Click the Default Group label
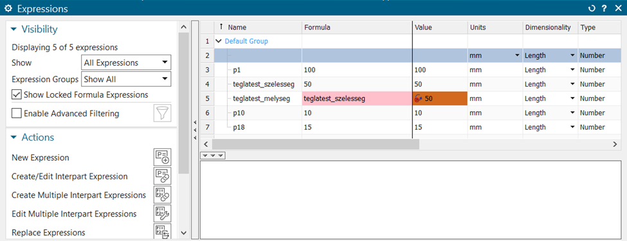627x241 pixels. point(246,41)
